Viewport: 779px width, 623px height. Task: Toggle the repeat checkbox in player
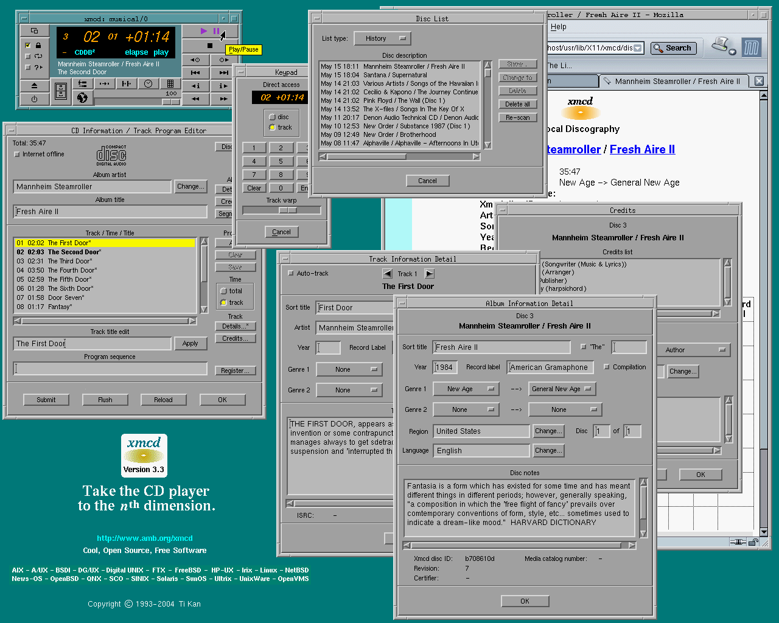tap(28, 56)
